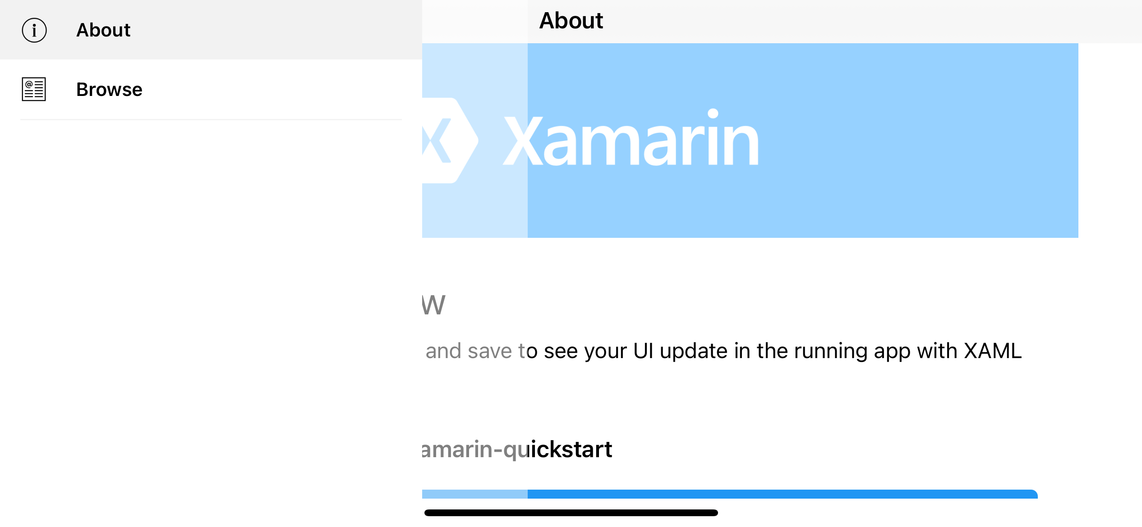Select the Browse feed icon in the flyout

34,89
